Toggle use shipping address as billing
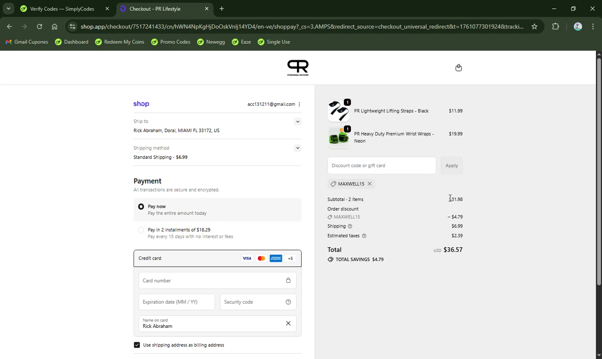This screenshot has width=602, height=359. click(x=137, y=345)
